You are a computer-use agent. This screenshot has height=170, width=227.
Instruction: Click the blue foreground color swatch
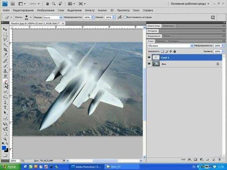tap(4, 148)
